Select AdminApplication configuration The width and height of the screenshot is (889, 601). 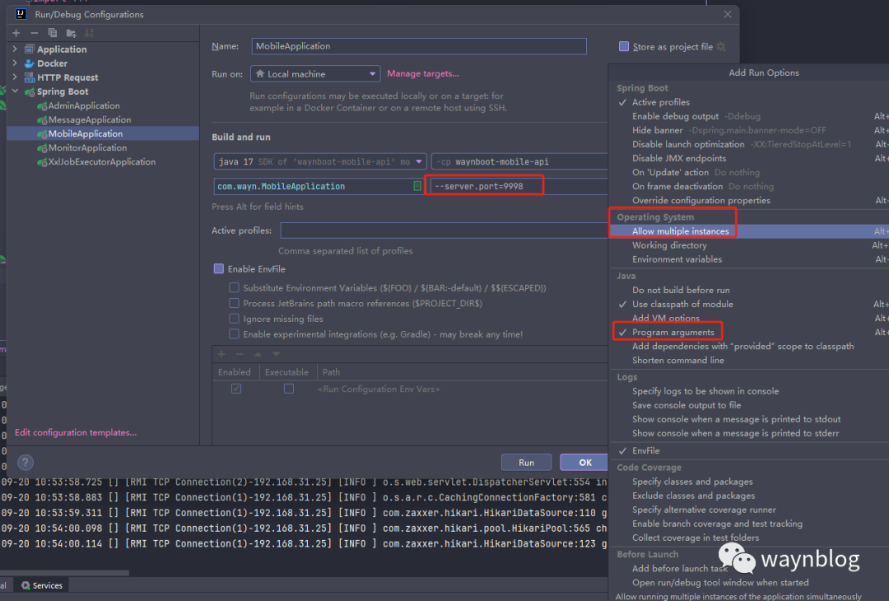coord(84,105)
